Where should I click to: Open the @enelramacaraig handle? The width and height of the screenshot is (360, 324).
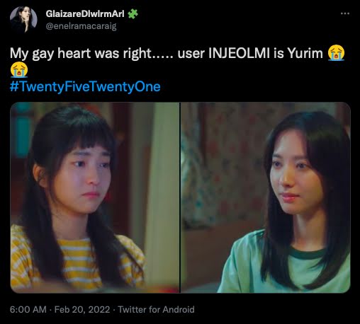[81, 26]
